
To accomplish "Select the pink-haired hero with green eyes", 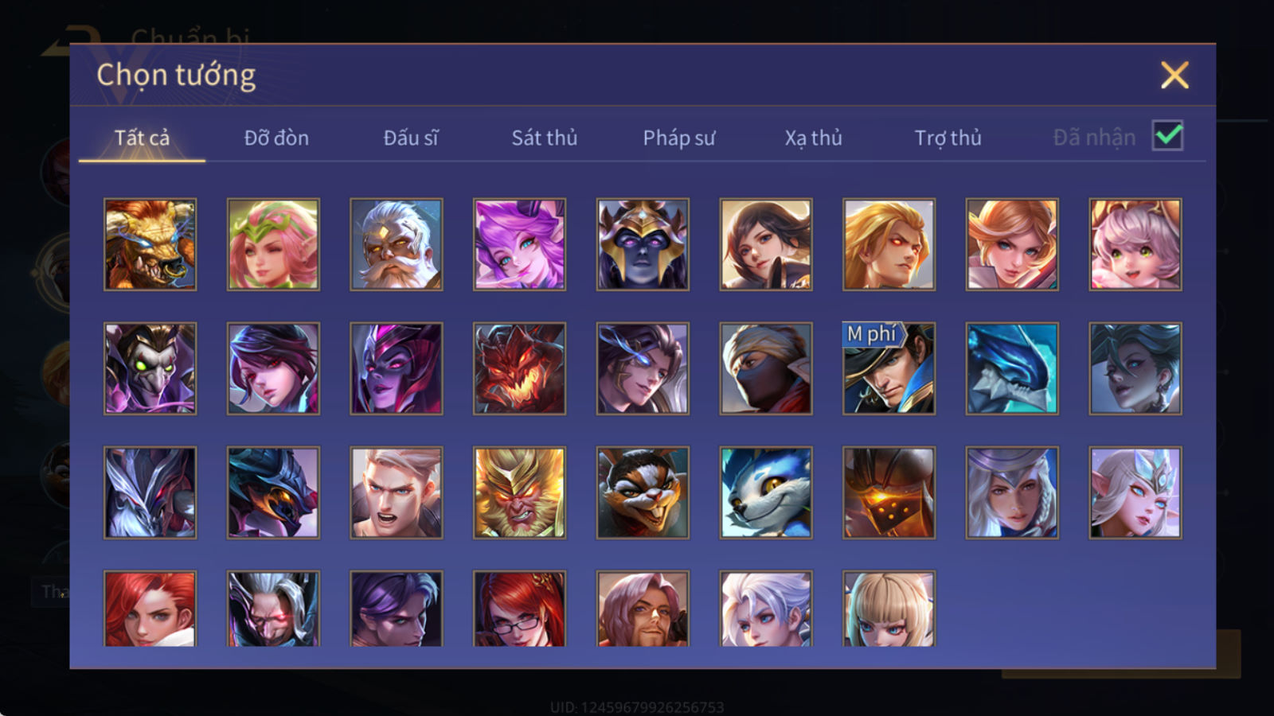I will (1135, 244).
